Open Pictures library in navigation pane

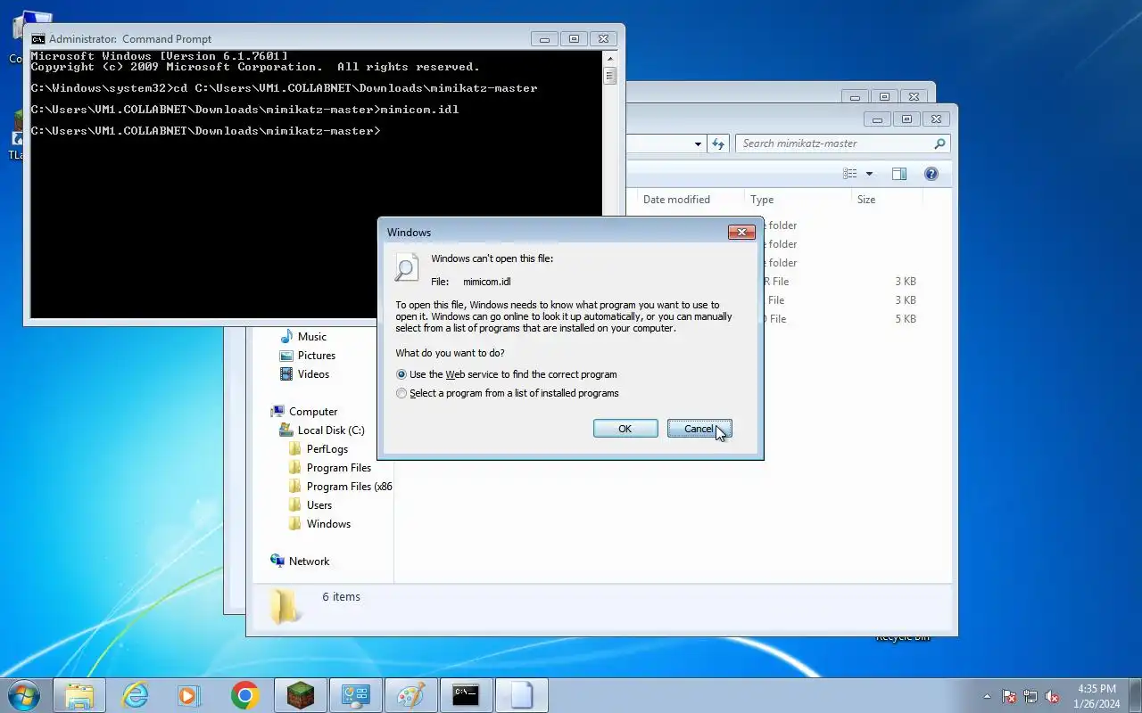[x=317, y=356]
